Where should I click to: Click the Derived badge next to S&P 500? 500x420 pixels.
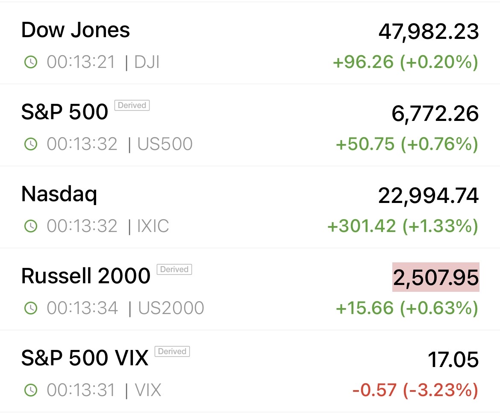132,106
